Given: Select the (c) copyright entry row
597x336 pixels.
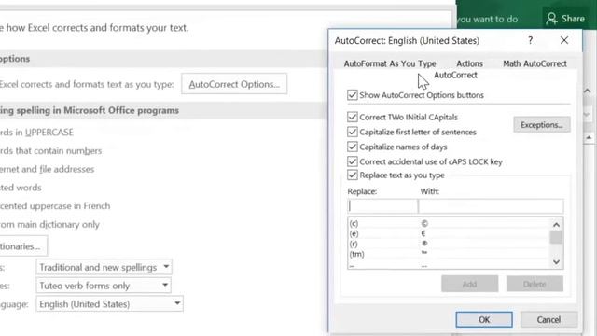Looking at the screenshot, I should coord(449,224).
